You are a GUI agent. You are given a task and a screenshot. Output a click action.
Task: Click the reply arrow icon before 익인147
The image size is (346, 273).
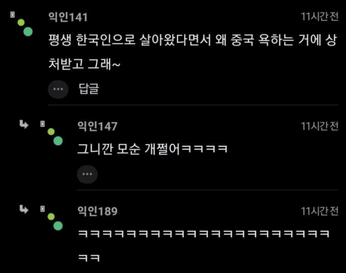pos(24,124)
